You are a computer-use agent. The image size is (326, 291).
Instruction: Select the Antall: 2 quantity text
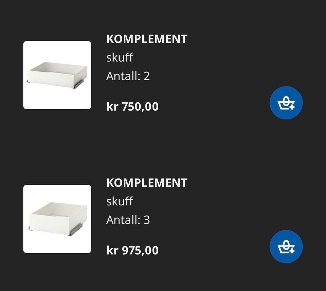coord(128,76)
